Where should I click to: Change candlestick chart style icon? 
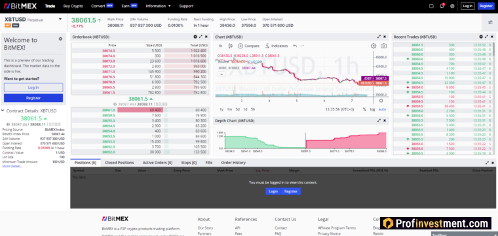click(x=231, y=46)
